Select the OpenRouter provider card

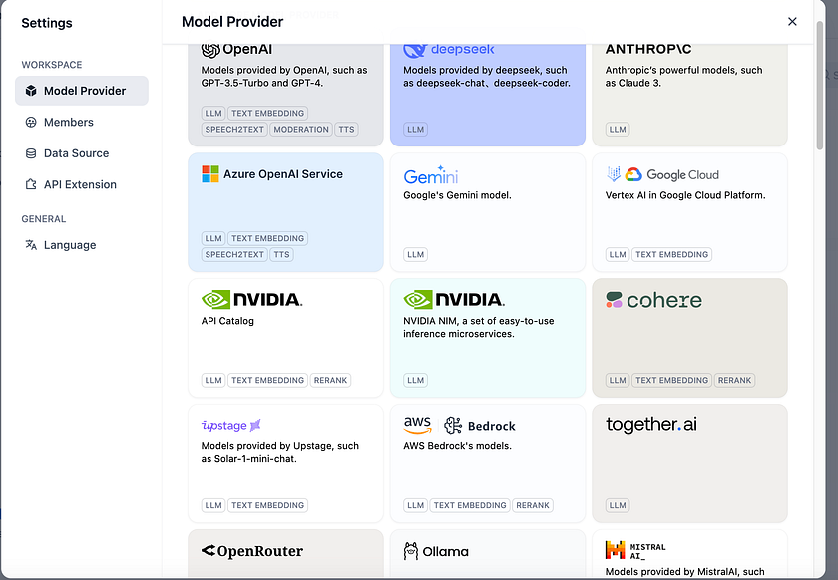point(285,553)
